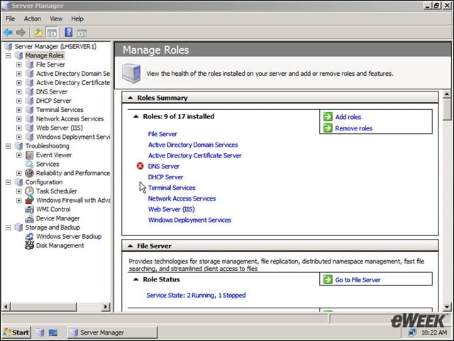Click the Task Scheduler clock icon
This screenshot has width=454, height=341.
click(x=29, y=191)
